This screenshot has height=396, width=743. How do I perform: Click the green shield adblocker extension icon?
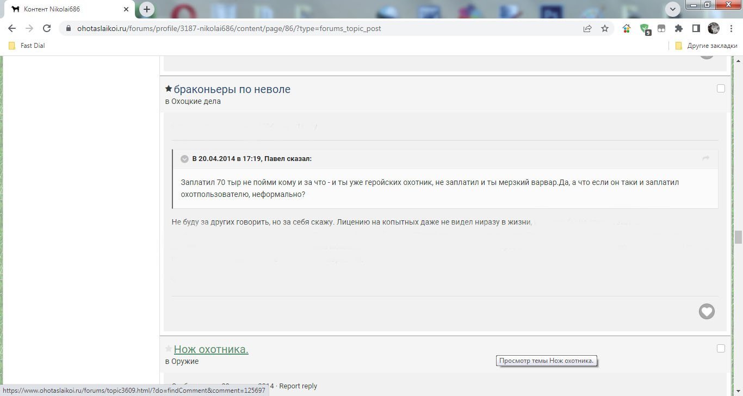click(x=645, y=28)
